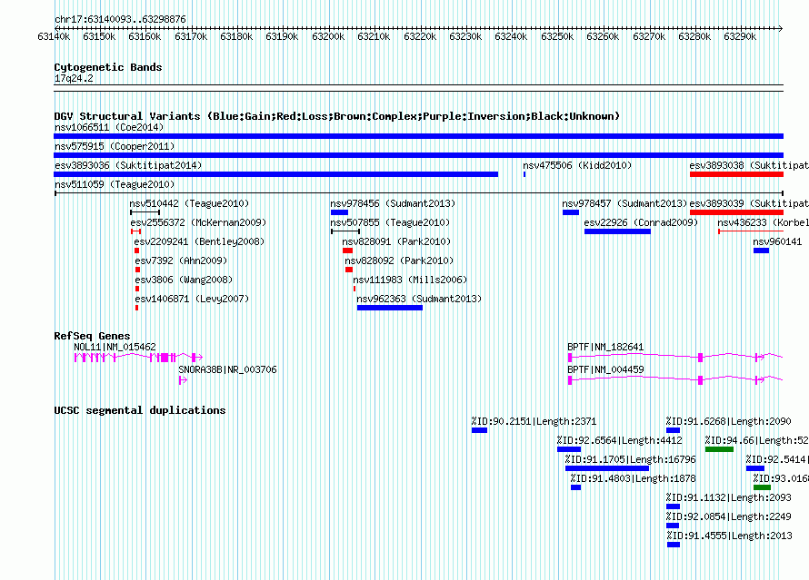
Task: Click the nsv511059 (Teague2010) variant label
Action: (115, 184)
